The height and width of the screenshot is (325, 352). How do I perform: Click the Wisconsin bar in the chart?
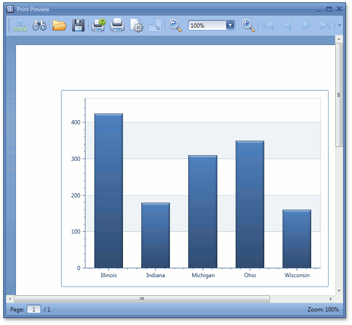[x=297, y=239]
